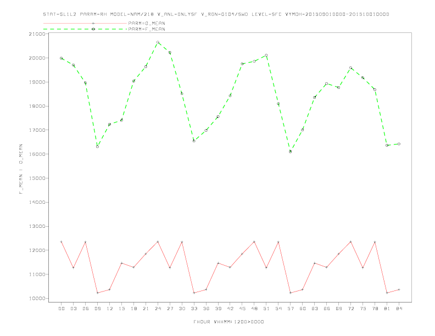Viewport: 435px width, 336px height.
Task: Click the 57 forecast hour x-axis label
Action: click(291, 309)
